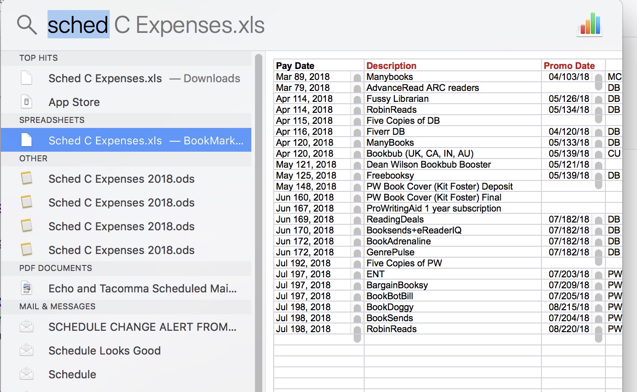Image resolution: width=637 pixels, height=392 pixels.
Task: Click the Freebooksy description cell
Action: [x=453, y=175]
